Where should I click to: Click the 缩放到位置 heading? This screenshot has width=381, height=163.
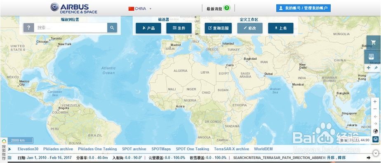click(x=70, y=20)
